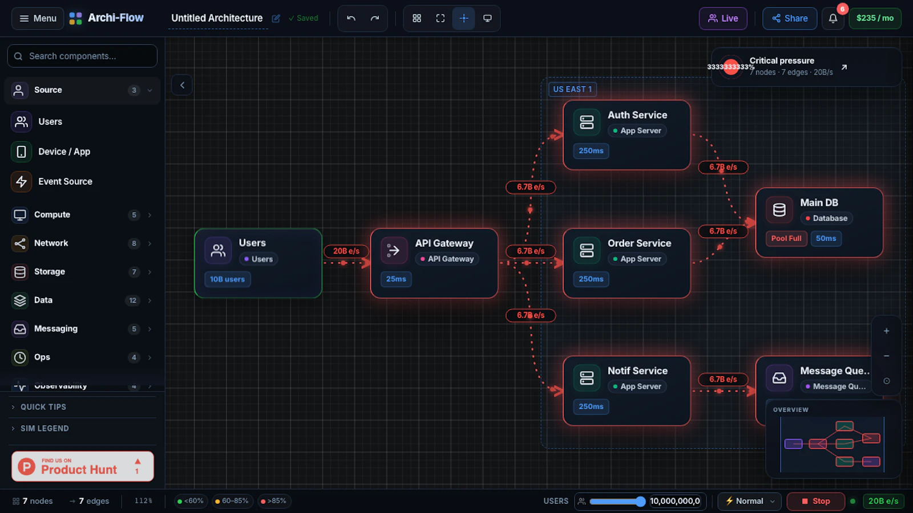Stop the simulation
913x513 pixels.
[x=815, y=501]
